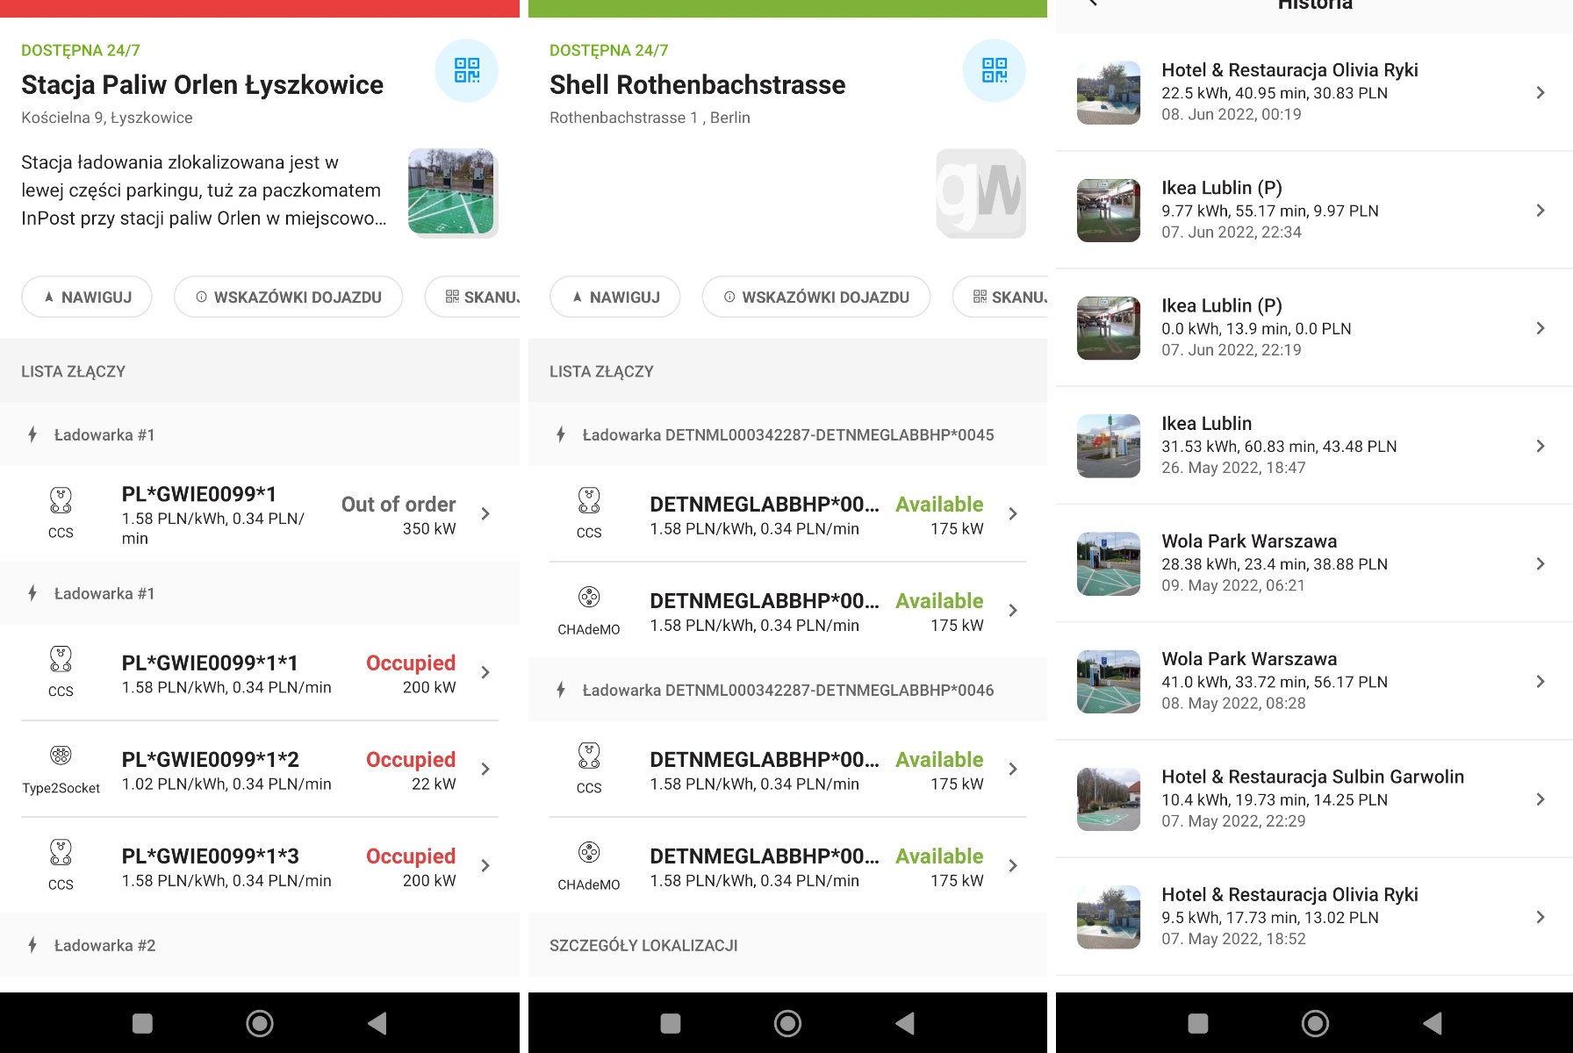Open Ikea Lublin 31.53 kWh session thumbnail

[1109, 446]
